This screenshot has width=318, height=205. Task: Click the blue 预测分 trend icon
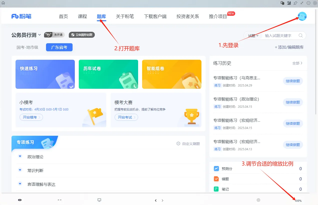(217, 169)
